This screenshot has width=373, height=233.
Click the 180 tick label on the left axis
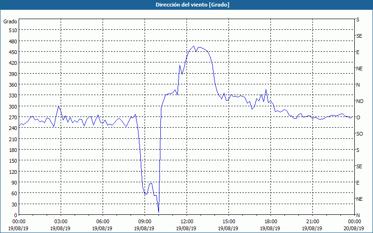click(x=13, y=150)
